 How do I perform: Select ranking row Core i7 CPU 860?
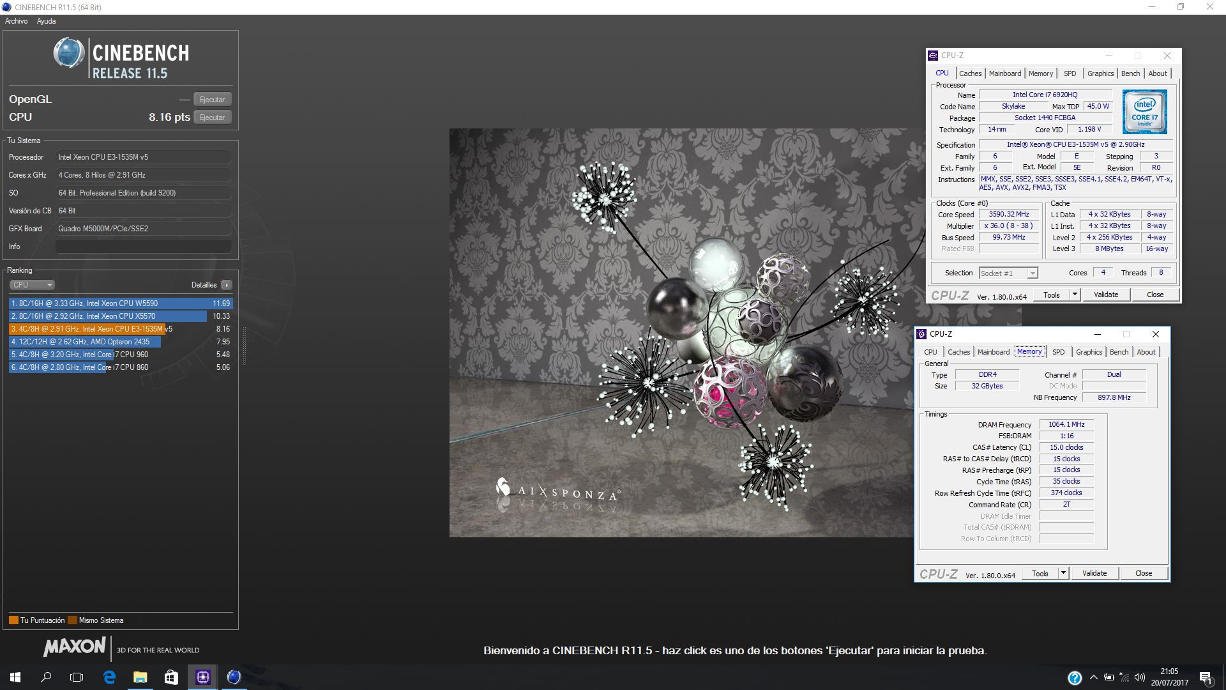coord(121,367)
